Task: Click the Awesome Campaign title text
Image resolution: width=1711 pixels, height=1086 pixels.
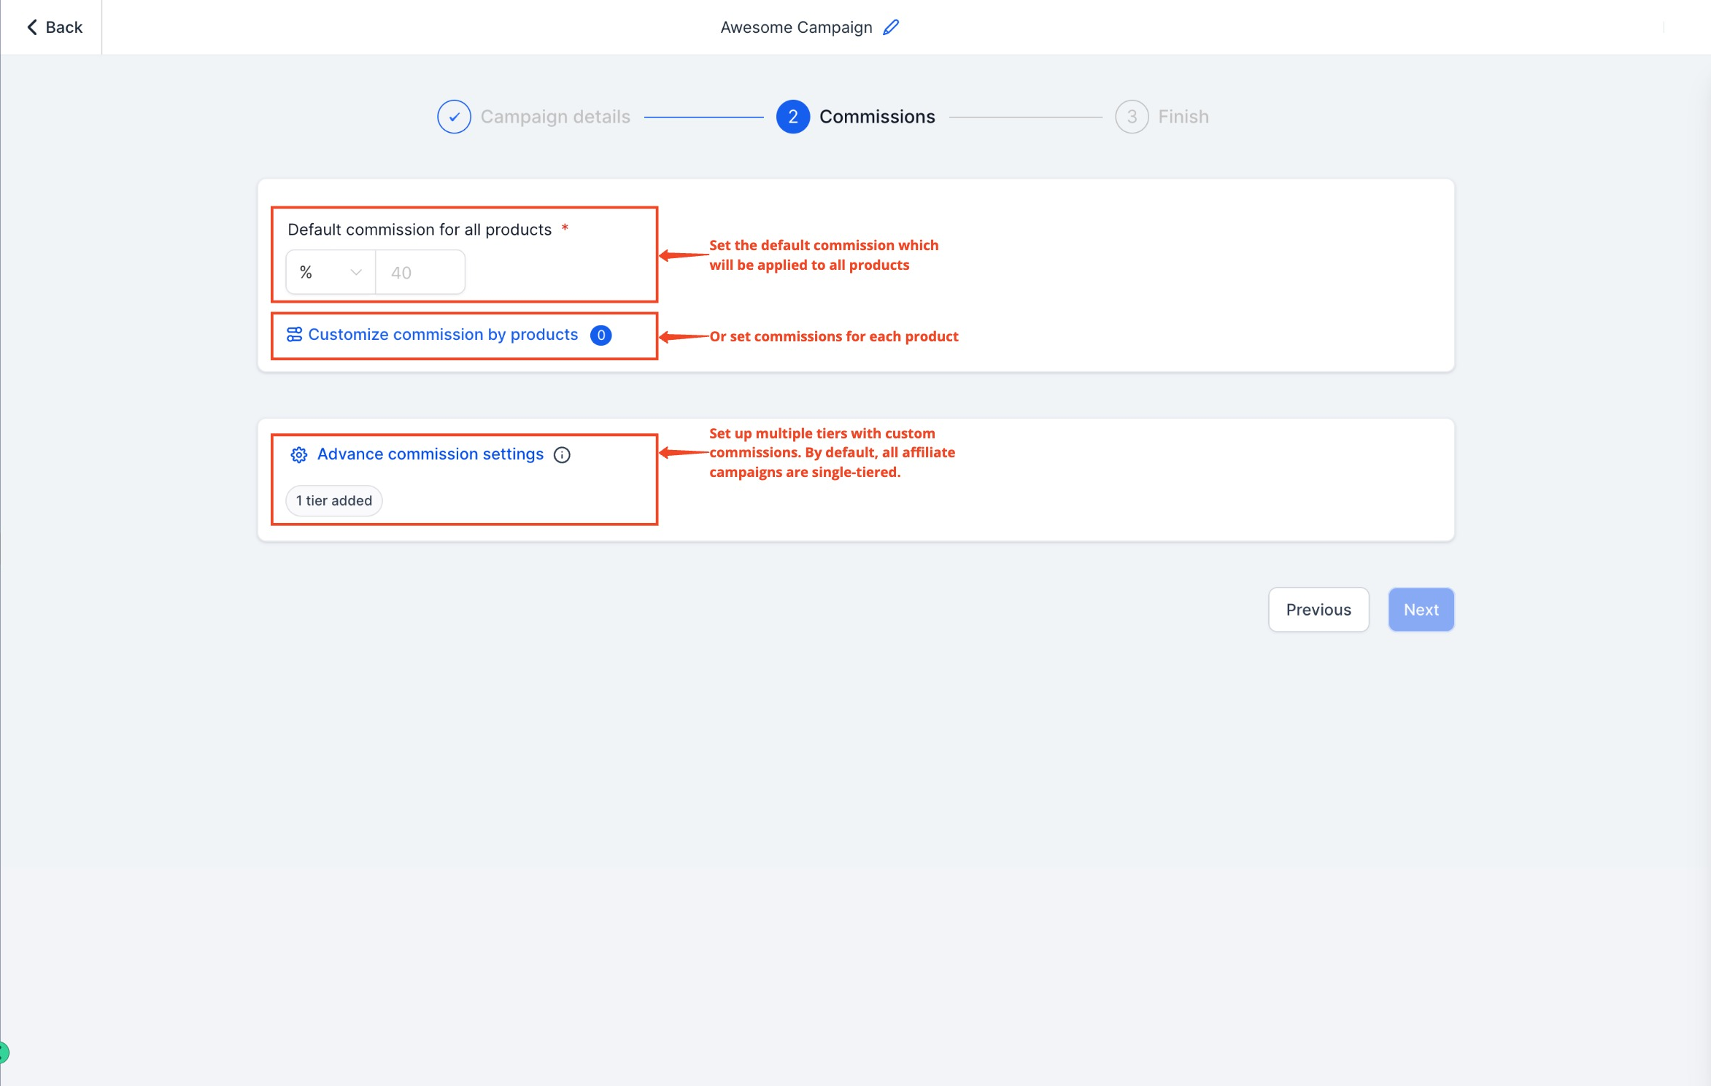Action: tap(796, 27)
